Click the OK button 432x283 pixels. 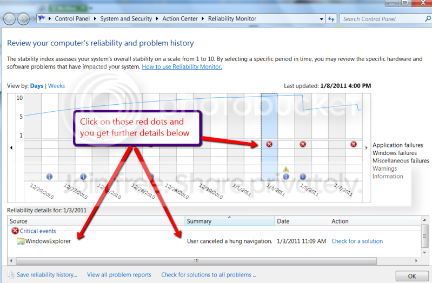(x=412, y=276)
